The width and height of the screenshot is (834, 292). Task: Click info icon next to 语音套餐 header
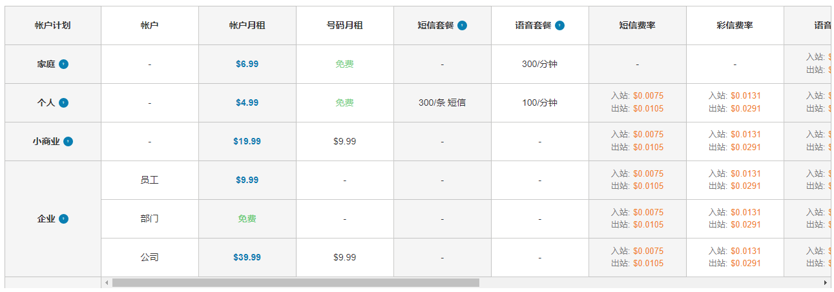click(559, 26)
